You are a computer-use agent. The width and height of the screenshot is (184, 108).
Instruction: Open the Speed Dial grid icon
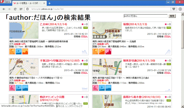tap(21, 9)
